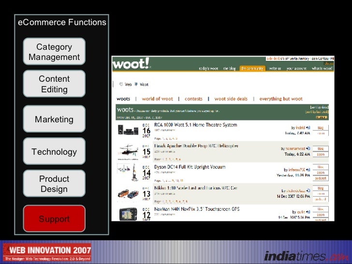Click the Dec 14 date block
This screenshot has width=352, height=264.
click(146, 173)
